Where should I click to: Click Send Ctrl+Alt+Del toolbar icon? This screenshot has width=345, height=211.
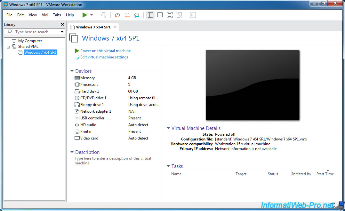[104, 15]
